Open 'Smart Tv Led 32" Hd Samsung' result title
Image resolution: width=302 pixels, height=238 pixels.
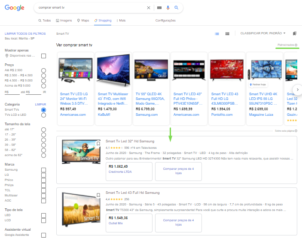tap(130, 141)
